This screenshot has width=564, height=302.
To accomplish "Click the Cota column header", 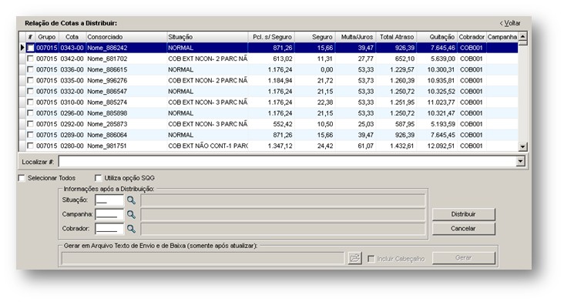I will 72,37.
